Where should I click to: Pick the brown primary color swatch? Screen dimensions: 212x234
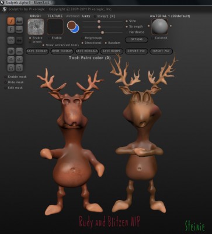(x=71, y=25)
